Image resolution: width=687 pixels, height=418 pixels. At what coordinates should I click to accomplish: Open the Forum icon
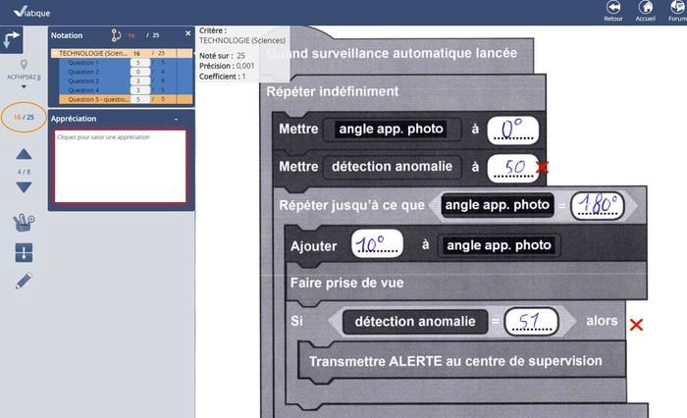tap(677, 8)
